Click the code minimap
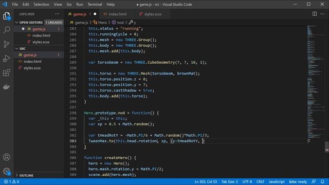The image size is (329, 185). [316, 84]
